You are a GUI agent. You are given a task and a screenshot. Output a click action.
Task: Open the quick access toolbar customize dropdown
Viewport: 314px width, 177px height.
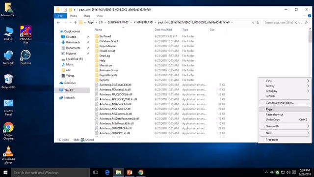coord(75,10)
